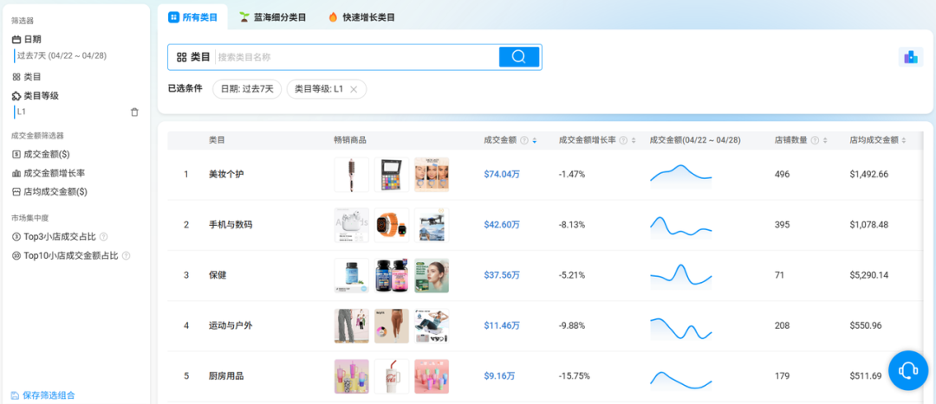Open the earbuds product thumbnail in 手机与数码

pyautogui.click(x=352, y=225)
